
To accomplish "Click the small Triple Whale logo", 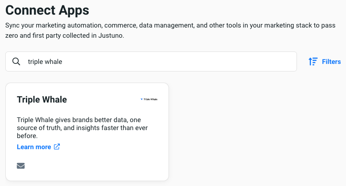I will [x=149, y=99].
